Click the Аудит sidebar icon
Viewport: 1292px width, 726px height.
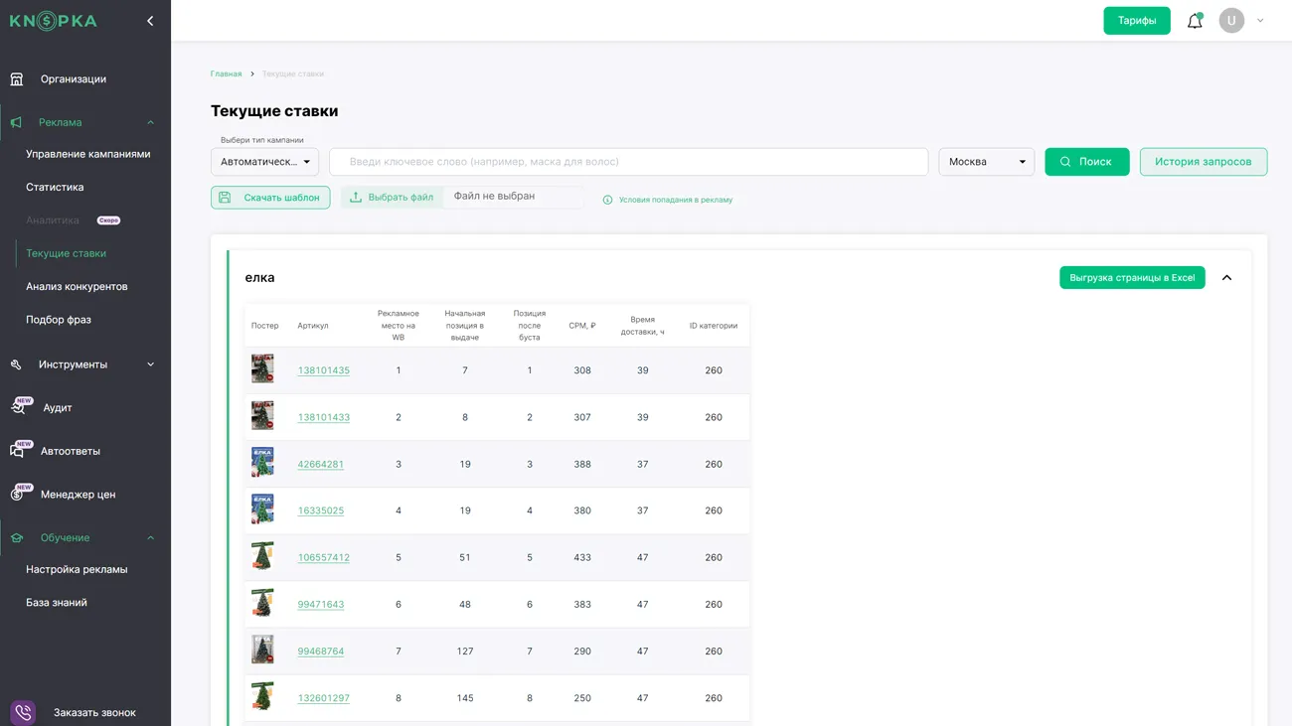point(18,407)
